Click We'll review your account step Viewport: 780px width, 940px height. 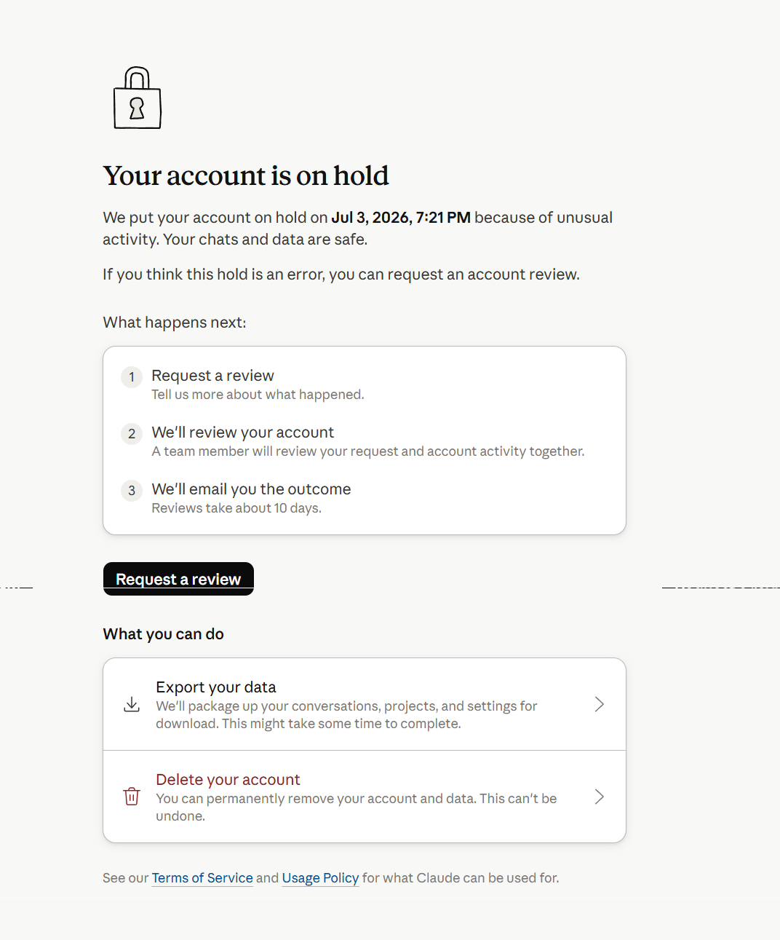point(242,433)
